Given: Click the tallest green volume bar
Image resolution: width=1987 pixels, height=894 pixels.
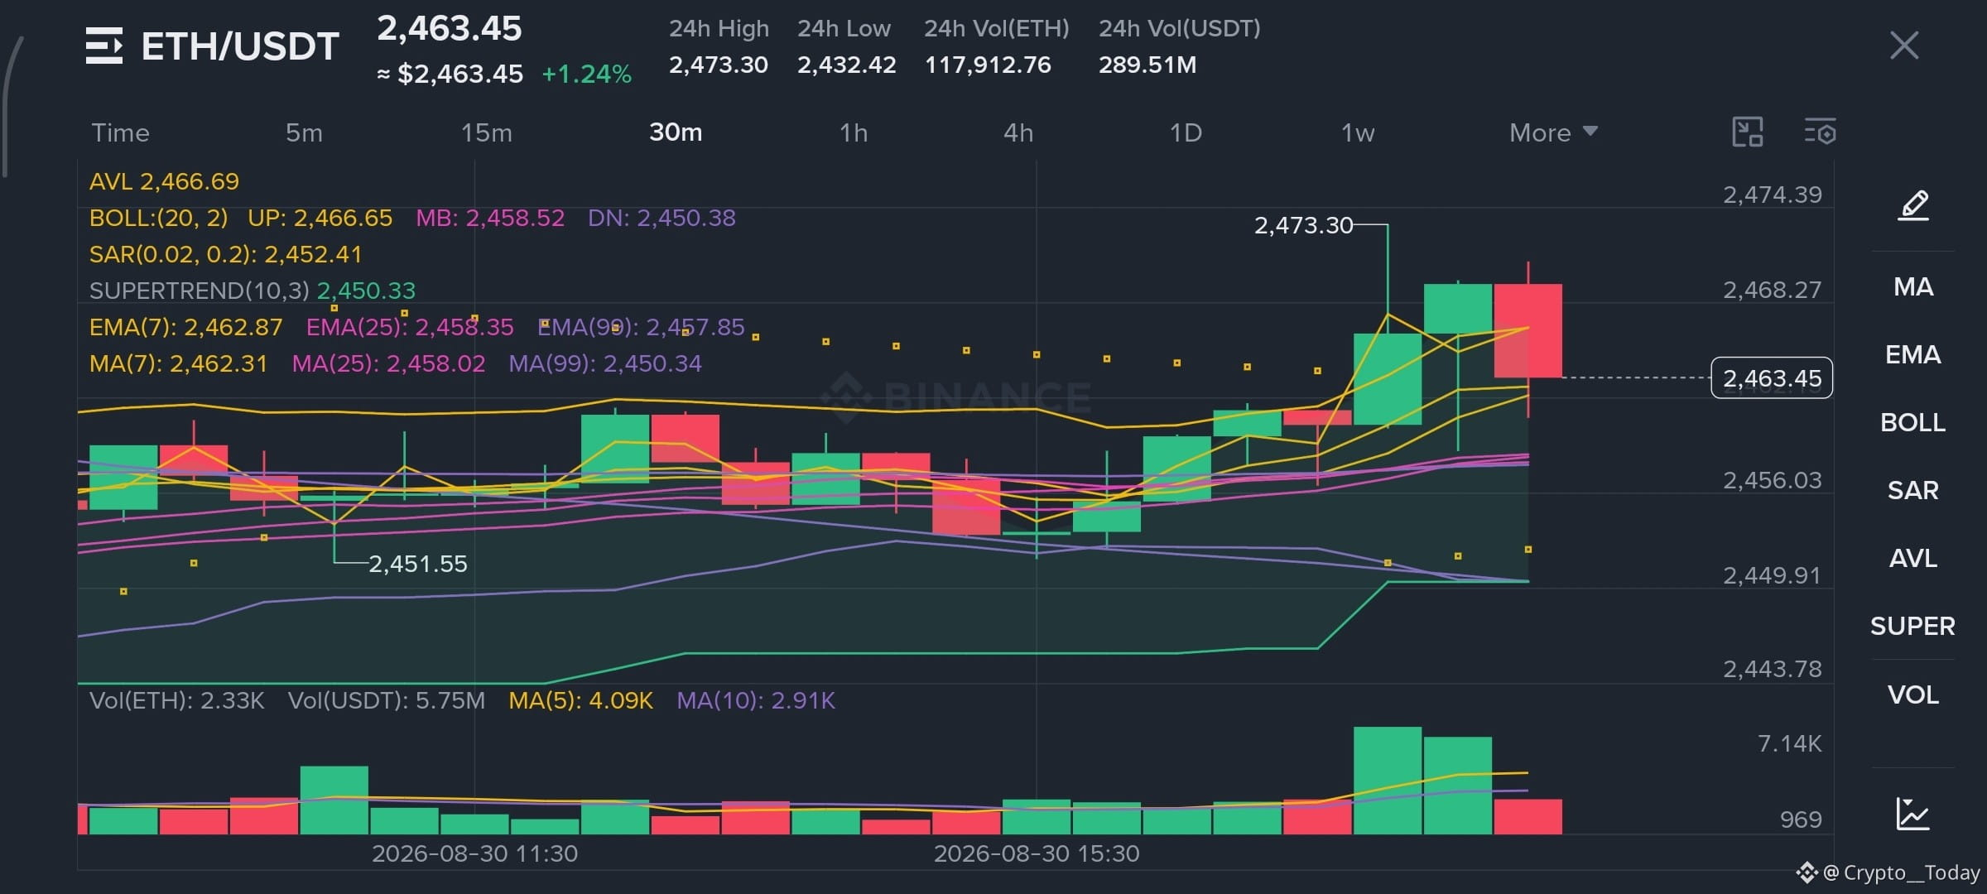Looking at the screenshot, I should (1388, 781).
